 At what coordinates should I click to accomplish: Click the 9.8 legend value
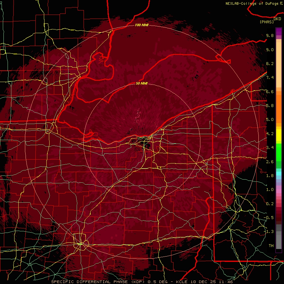[x=270, y=36]
